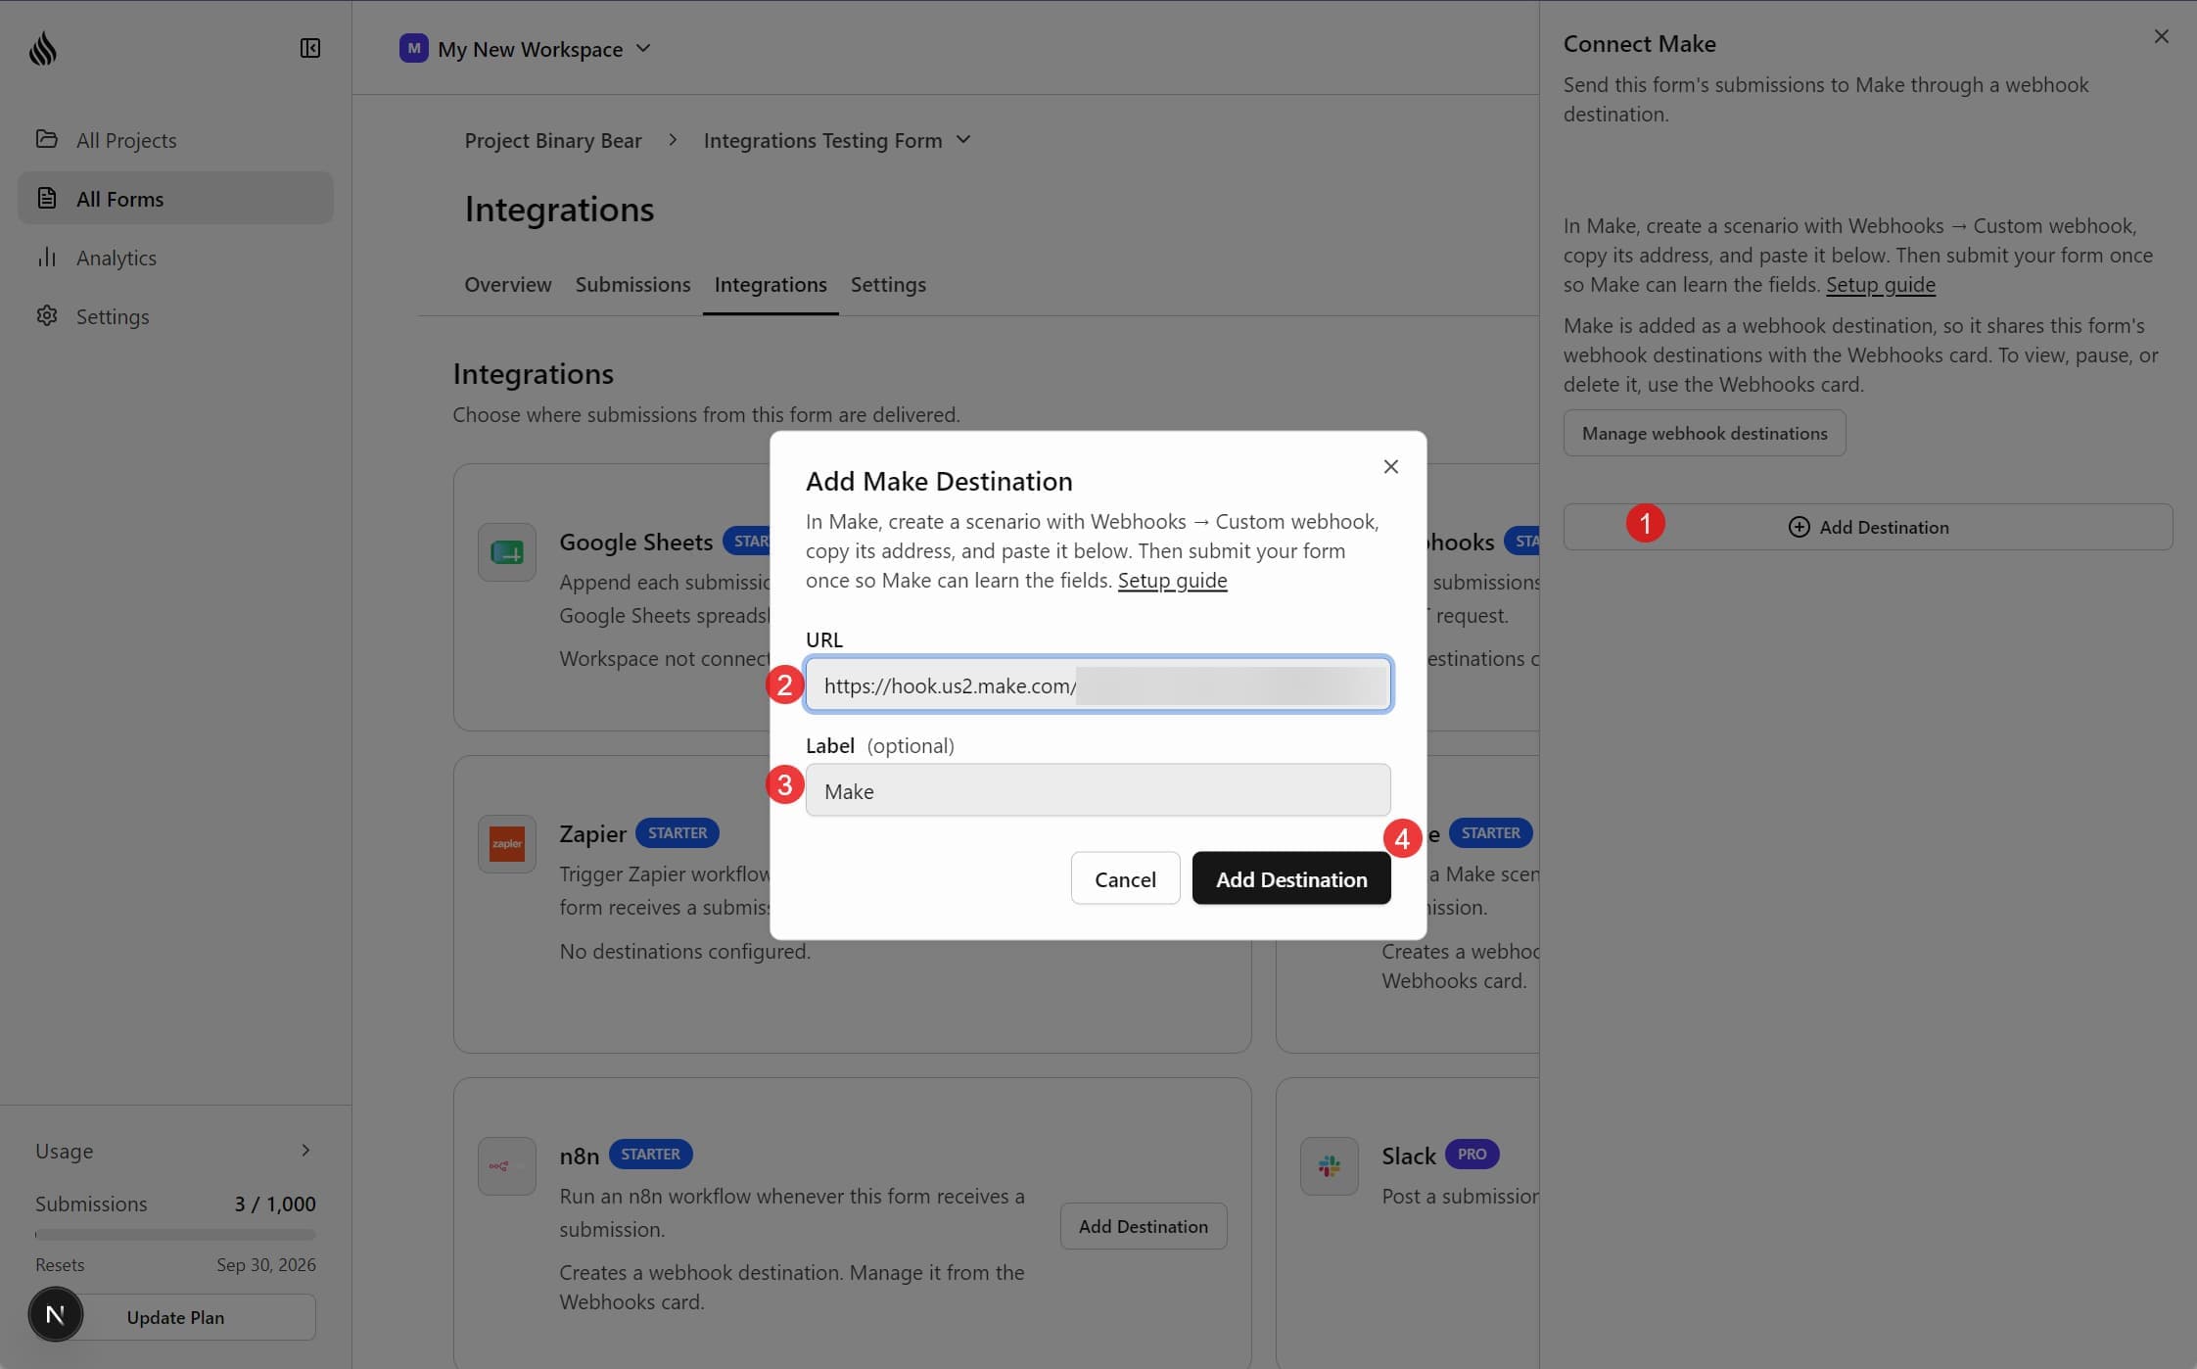This screenshot has height=1369, width=2197.
Task: Click the All Projects folder icon
Action: tap(46, 139)
